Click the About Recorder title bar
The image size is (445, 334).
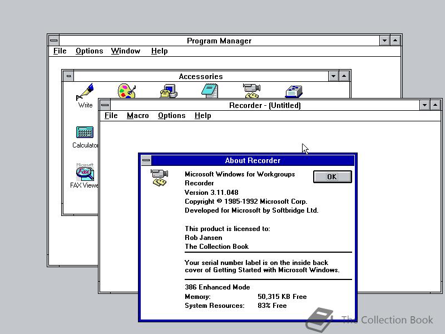(x=253, y=160)
